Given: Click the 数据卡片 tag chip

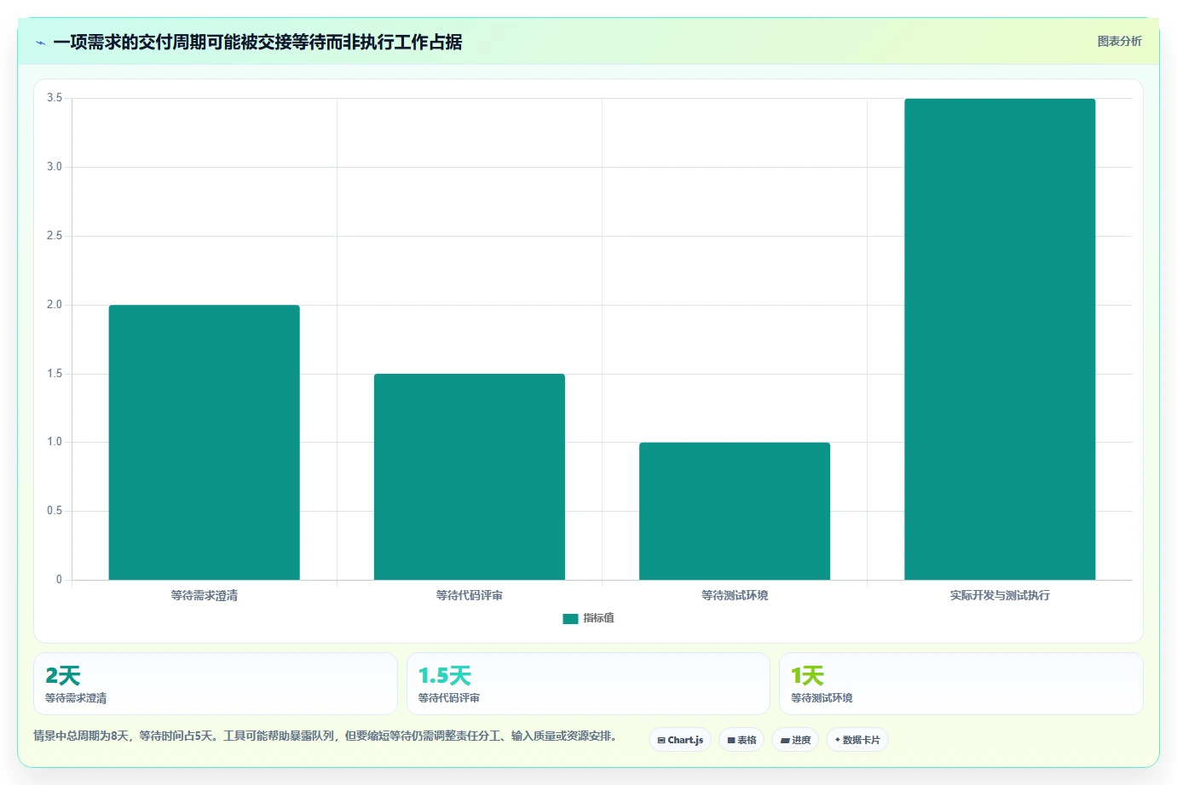Looking at the screenshot, I should click(857, 740).
